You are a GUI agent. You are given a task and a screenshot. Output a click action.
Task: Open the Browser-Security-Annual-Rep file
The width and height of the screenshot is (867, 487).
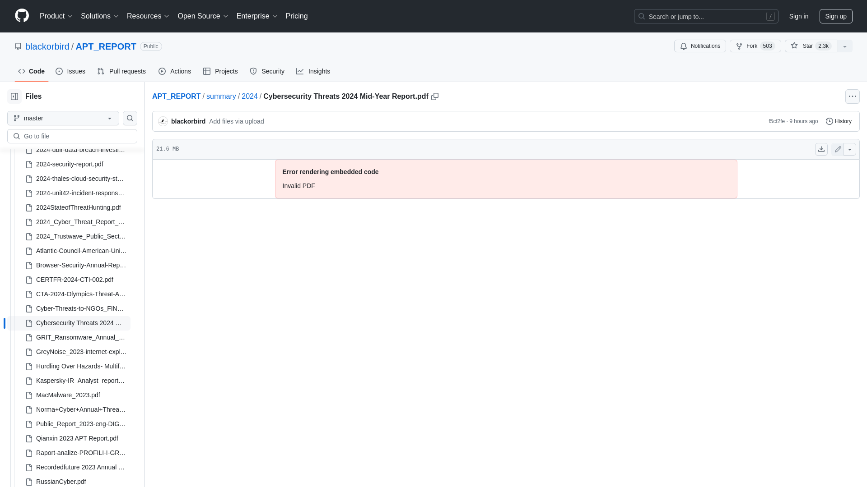tap(81, 265)
